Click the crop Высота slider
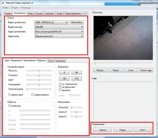 pos(35,124)
